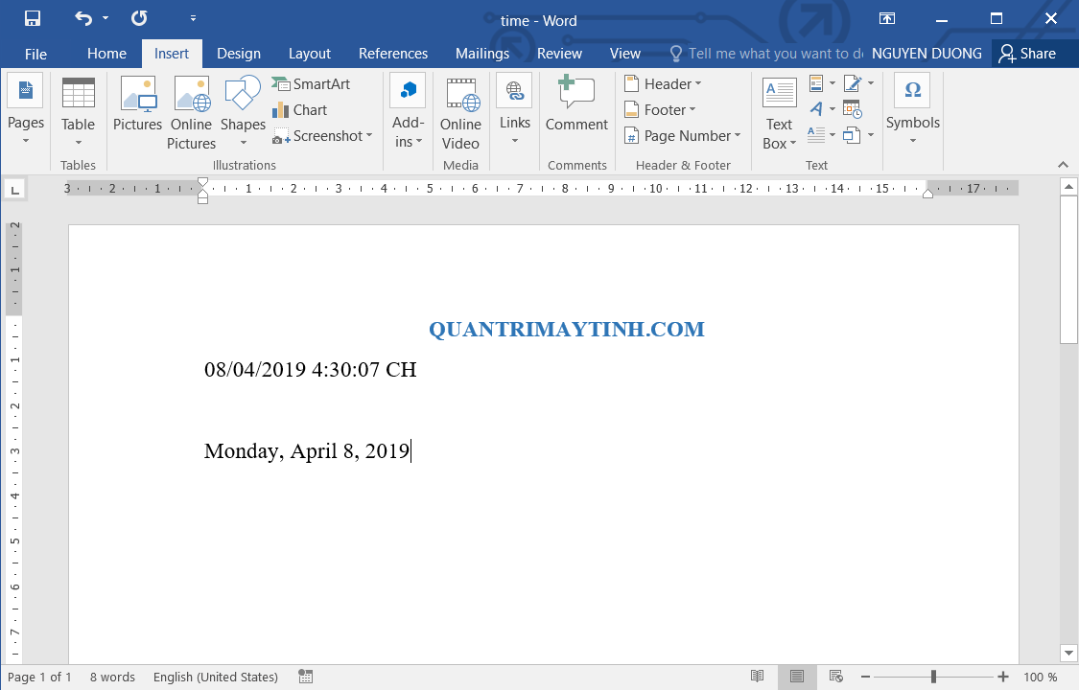
Task: Open the Shapes gallery
Action: [243, 111]
